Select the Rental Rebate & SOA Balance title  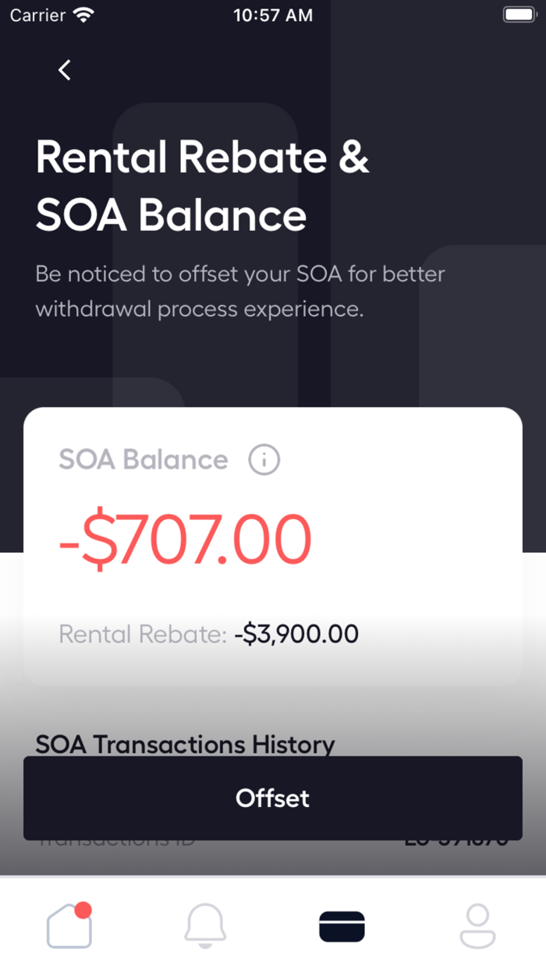pos(203,186)
